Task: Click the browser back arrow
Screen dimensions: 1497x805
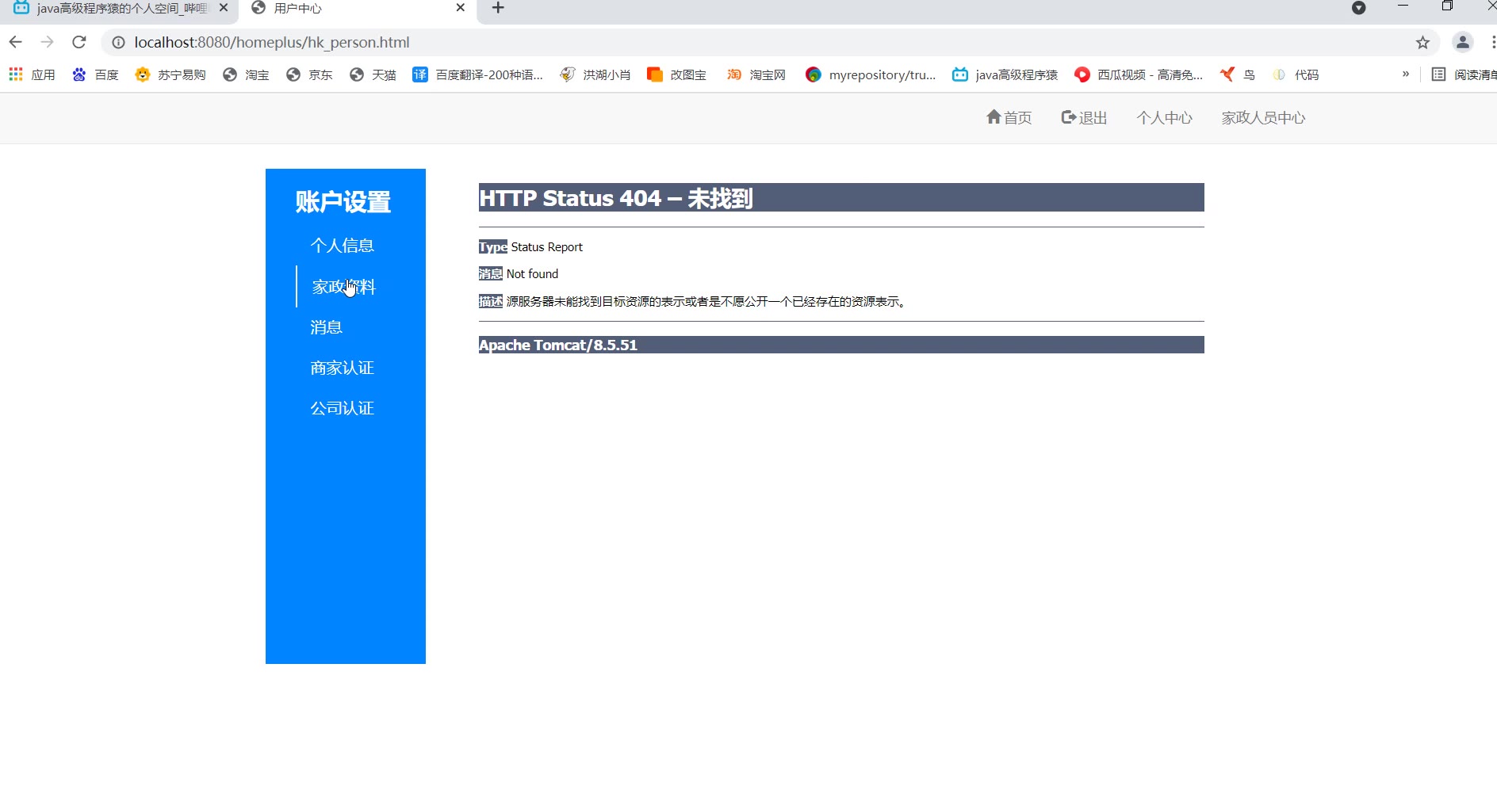Action: point(16,42)
